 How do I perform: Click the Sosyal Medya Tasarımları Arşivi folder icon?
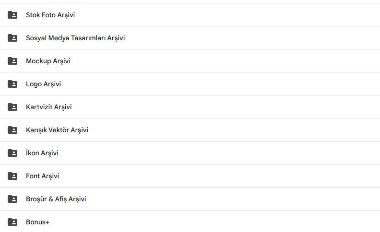(12, 38)
